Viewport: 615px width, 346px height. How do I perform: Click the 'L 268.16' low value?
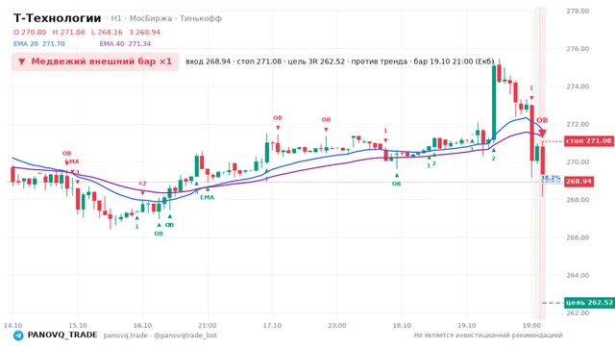point(107,32)
